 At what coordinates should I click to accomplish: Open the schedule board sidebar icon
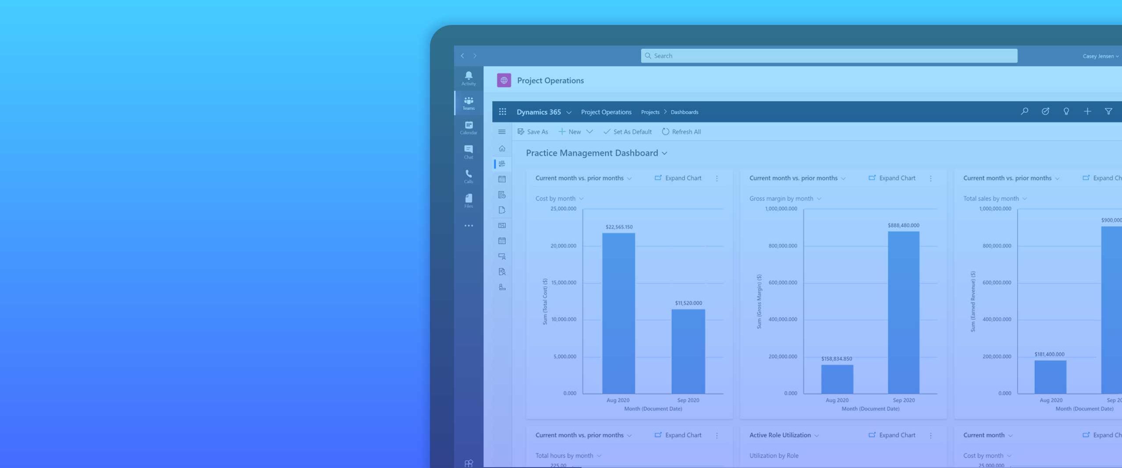point(502,225)
